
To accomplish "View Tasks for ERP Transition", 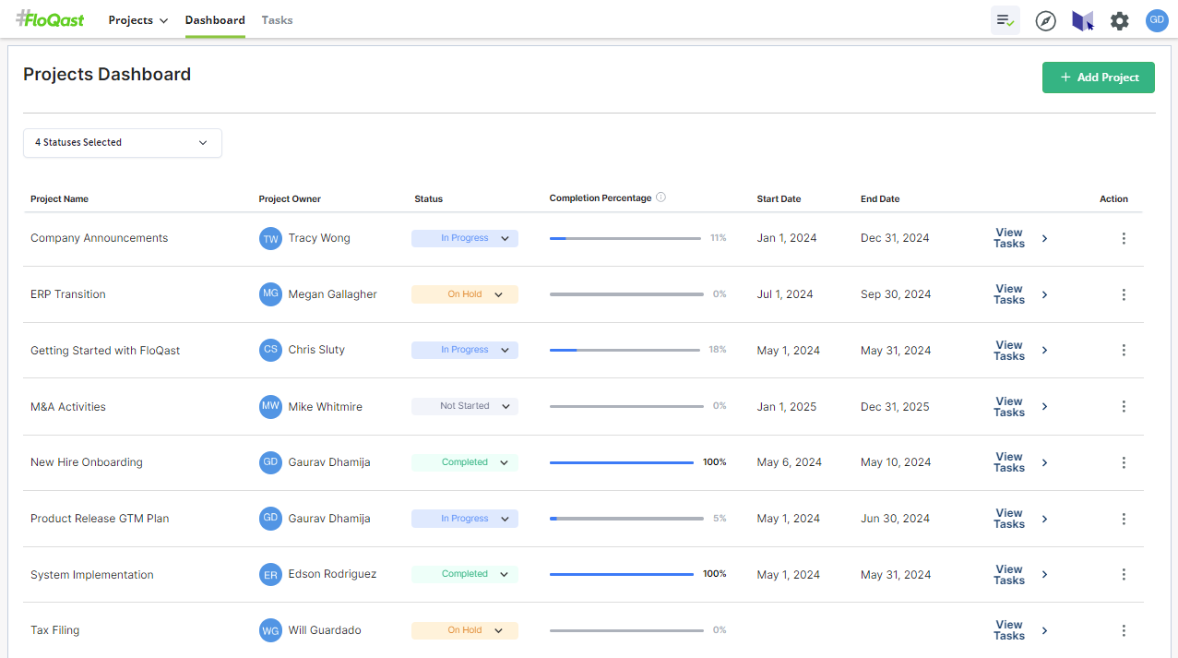I will [x=1020, y=294].
